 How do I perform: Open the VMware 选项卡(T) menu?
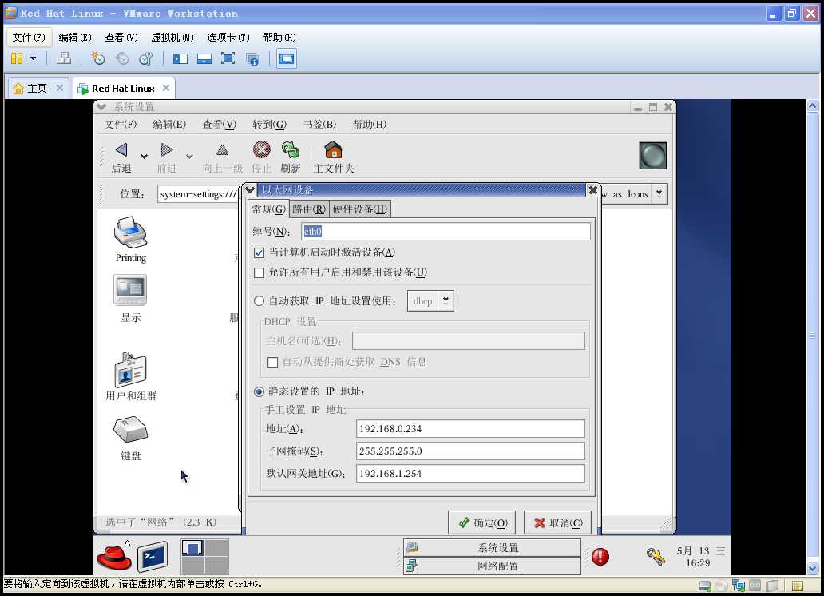tap(228, 37)
